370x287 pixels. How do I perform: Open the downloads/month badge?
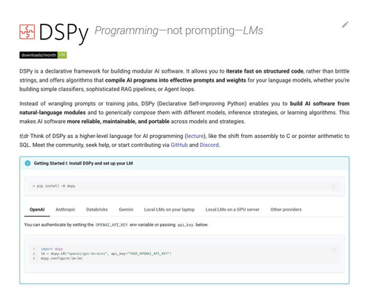(43, 55)
